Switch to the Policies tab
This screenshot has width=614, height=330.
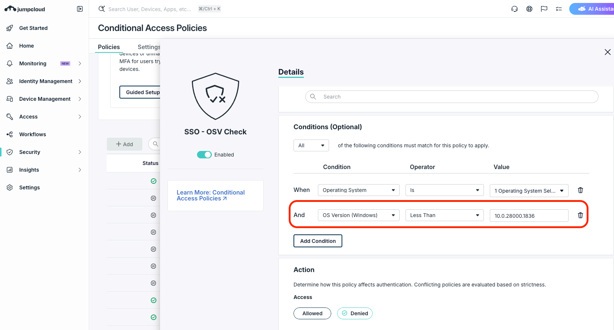(x=109, y=47)
